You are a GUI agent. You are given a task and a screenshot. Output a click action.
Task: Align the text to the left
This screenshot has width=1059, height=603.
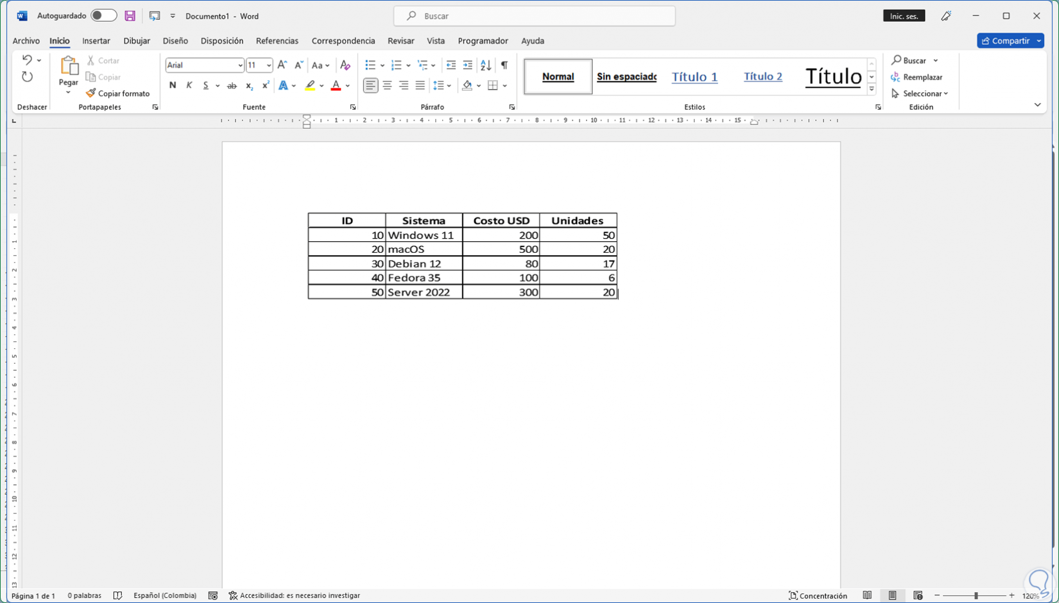coord(371,85)
